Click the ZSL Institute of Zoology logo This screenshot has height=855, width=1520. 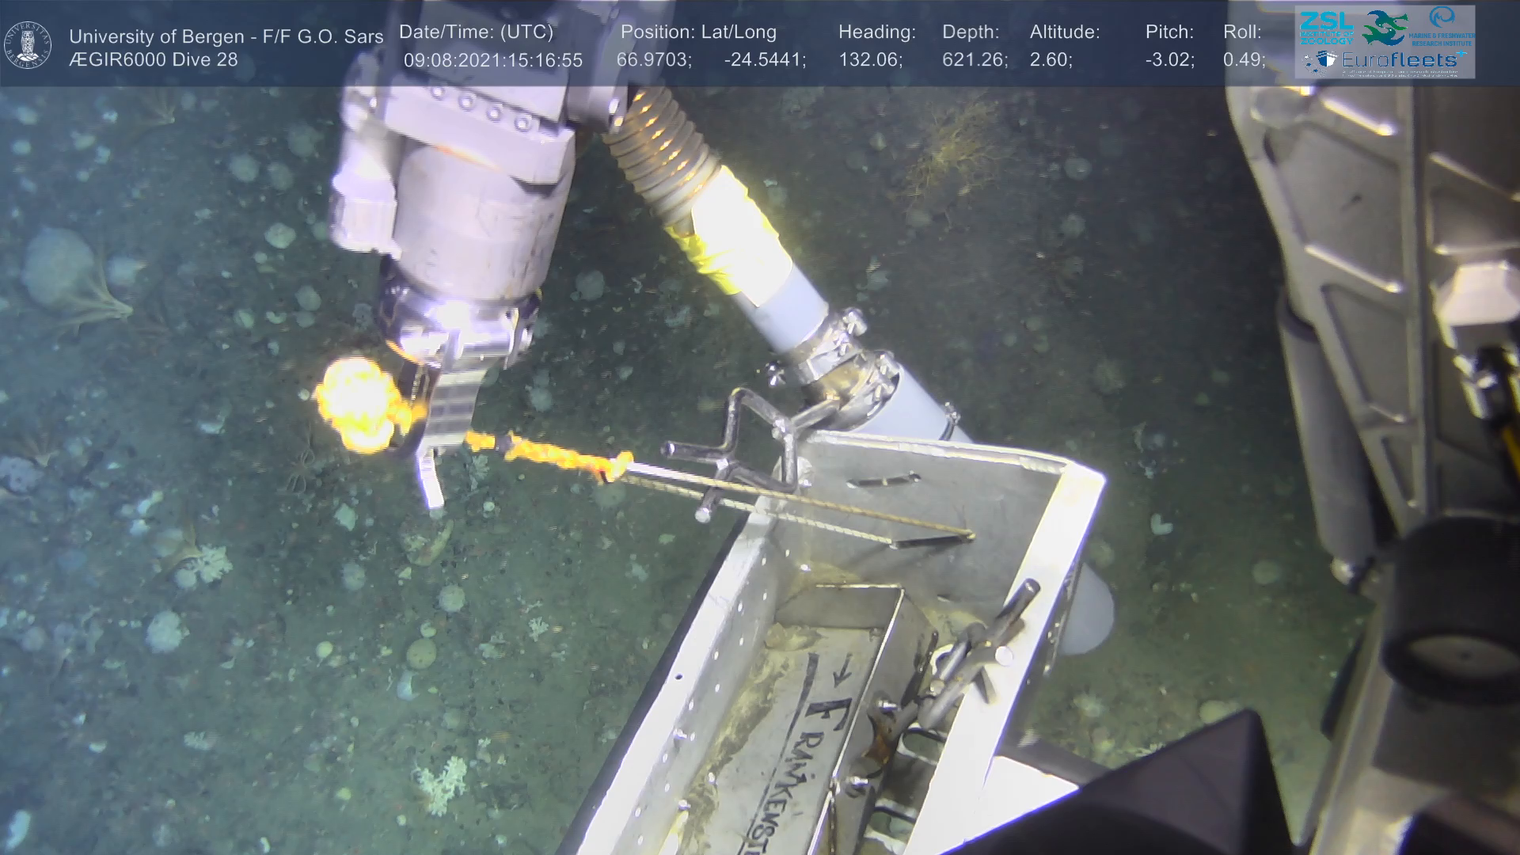[1325, 27]
